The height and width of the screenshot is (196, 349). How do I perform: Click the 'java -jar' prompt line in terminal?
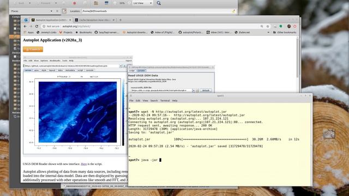point(145,160)
